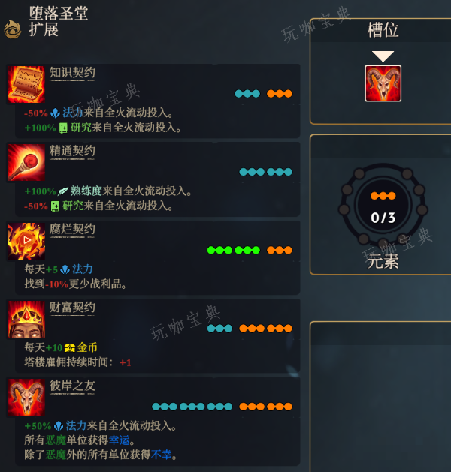
Task: Click the 彼岸之友 title text
Action: click(x=72, y=385)
